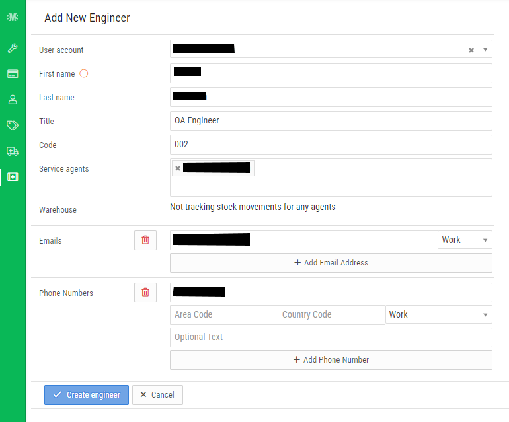The image size is (509, 422).
Task: Open the ambulance truck sidebar icon
Action: click(13, 151)
